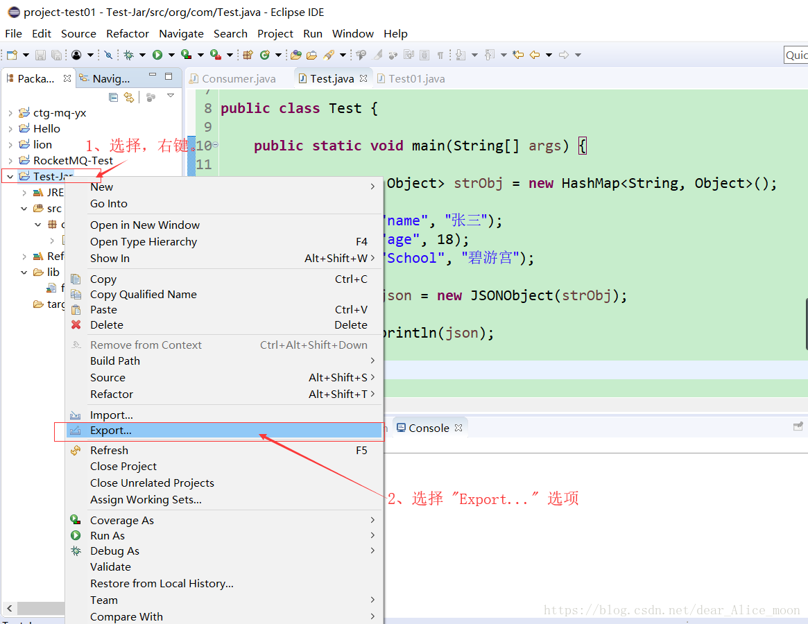Switch to Consumer.java editor tab

point(232,79)
